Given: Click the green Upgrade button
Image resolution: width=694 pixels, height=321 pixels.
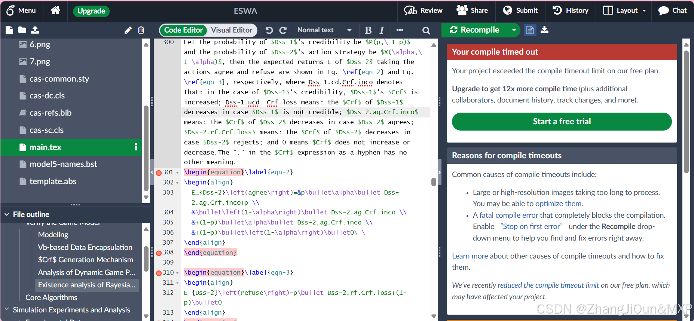Looking at the screenshot, I should pos(91,11).
